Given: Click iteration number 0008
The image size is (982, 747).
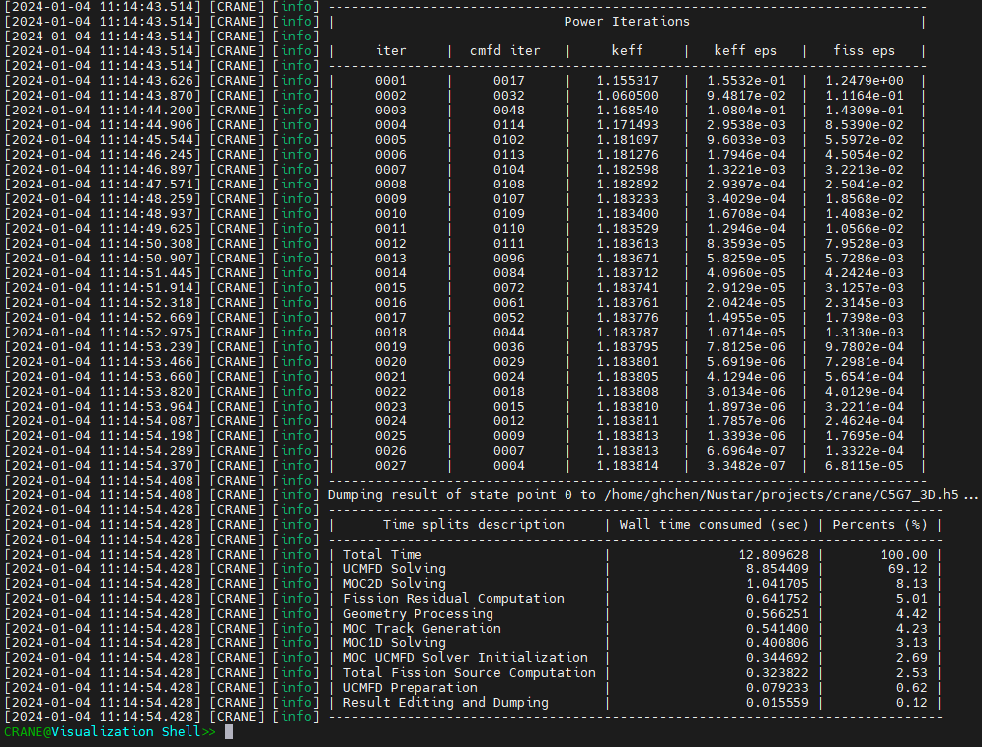Looking at the screenshot, I should (391, 185).
